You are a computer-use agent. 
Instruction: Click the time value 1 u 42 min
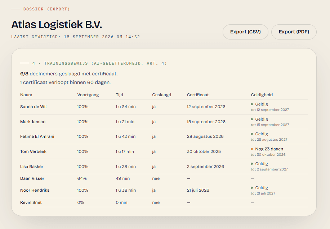[126, 136]
